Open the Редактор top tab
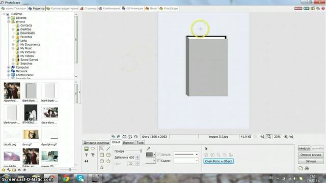 click(x=37, y=9)
